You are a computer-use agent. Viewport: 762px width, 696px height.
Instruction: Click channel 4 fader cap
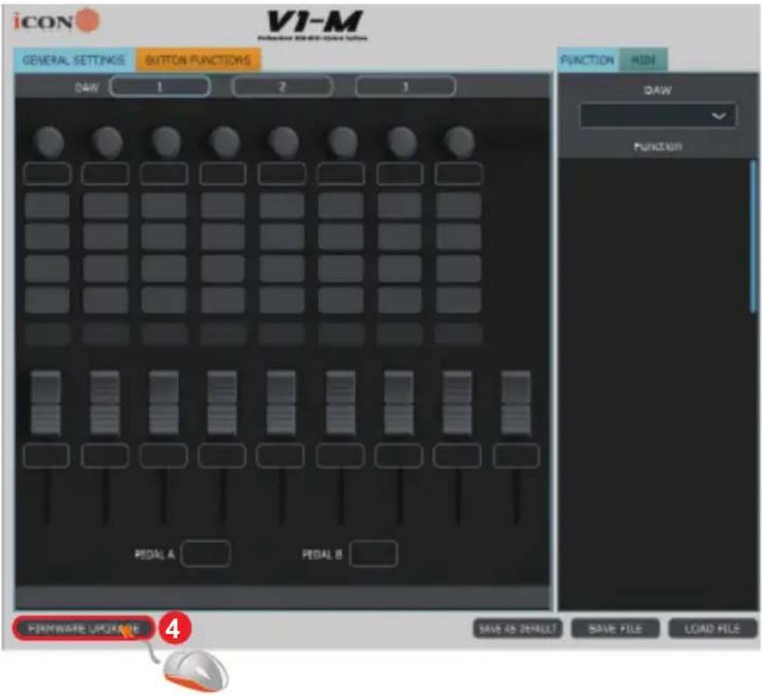pyautogui.click(x=222, y=403)
